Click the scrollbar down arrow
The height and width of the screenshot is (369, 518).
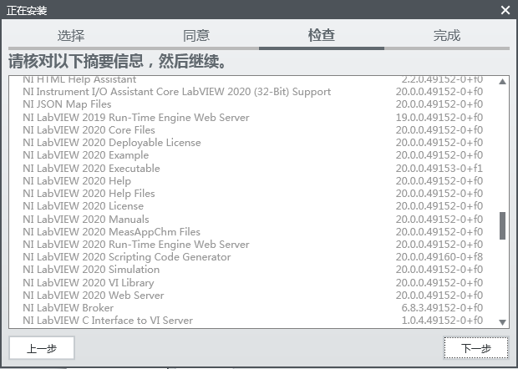pos(503,321)
